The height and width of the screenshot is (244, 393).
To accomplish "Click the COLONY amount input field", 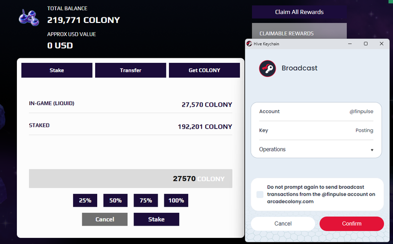I will 130,179.
